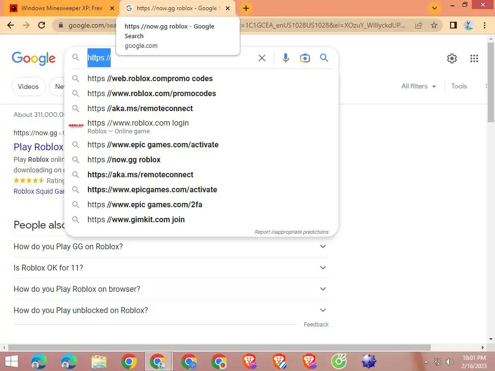Viewport: 495px width, 371px height.
Task: Click the vertical page scrollbar
Action: pyautogui.click(x=491, y=82)
